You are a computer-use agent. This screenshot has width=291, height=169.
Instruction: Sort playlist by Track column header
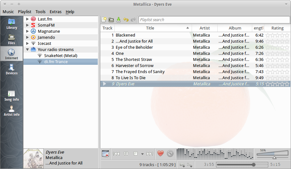(107, 28)
